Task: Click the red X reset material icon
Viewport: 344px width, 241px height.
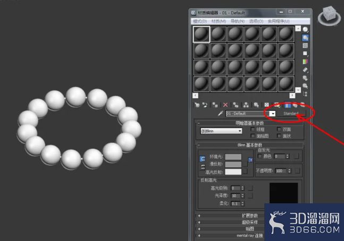Action: pyautogui.click(x=225, y=105)
